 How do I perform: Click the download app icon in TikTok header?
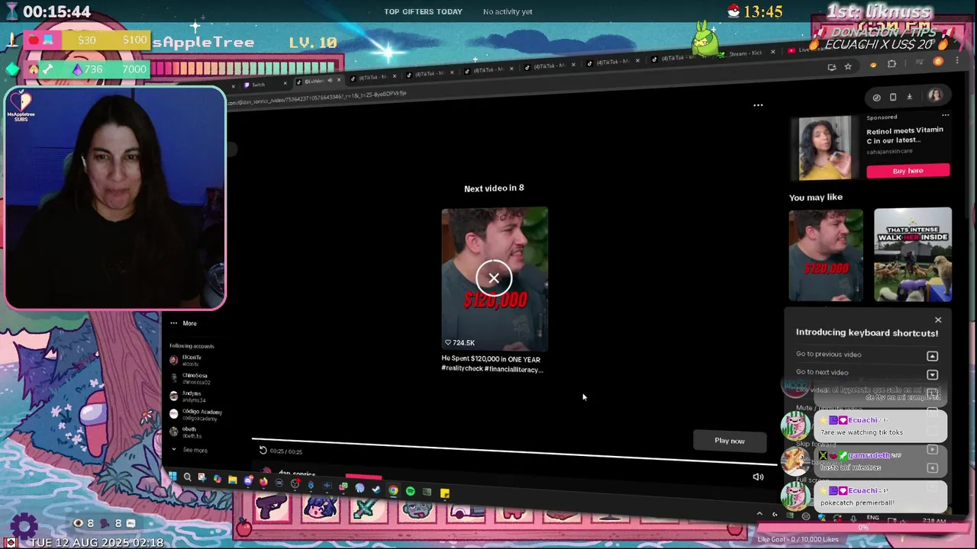coord(909,96)
